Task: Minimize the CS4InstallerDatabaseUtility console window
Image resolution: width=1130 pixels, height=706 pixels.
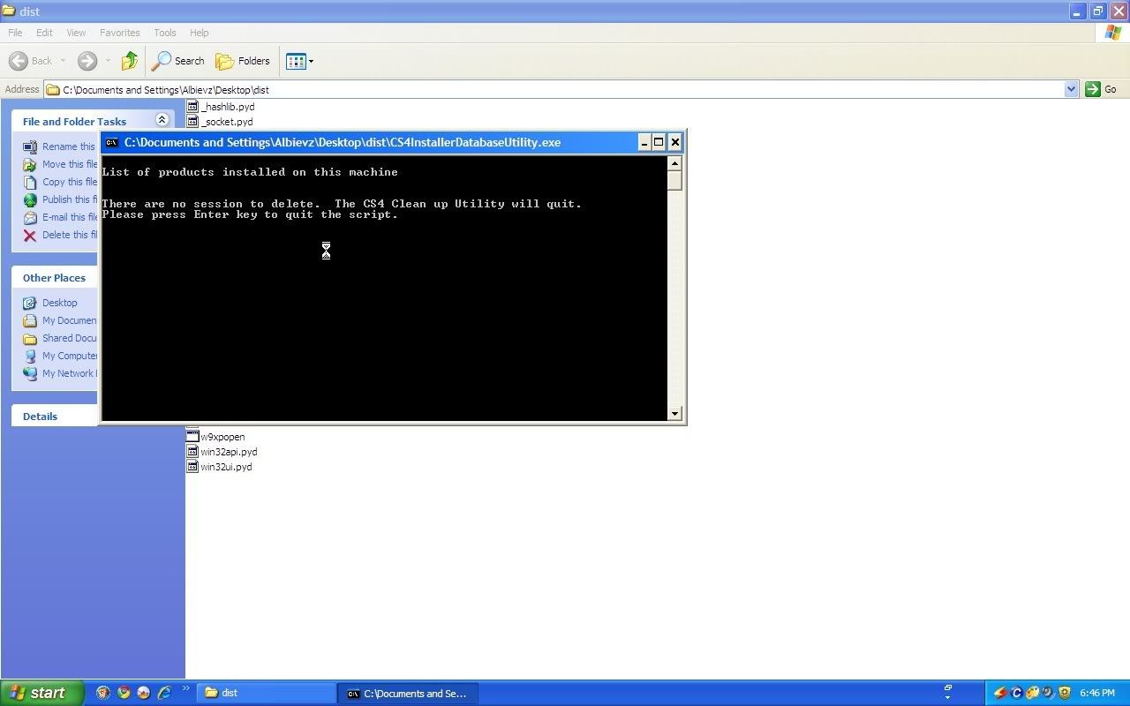Action: [x=643, y=142]
